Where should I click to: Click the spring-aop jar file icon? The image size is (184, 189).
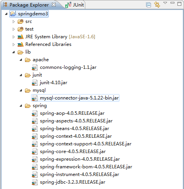coord(35,113)
